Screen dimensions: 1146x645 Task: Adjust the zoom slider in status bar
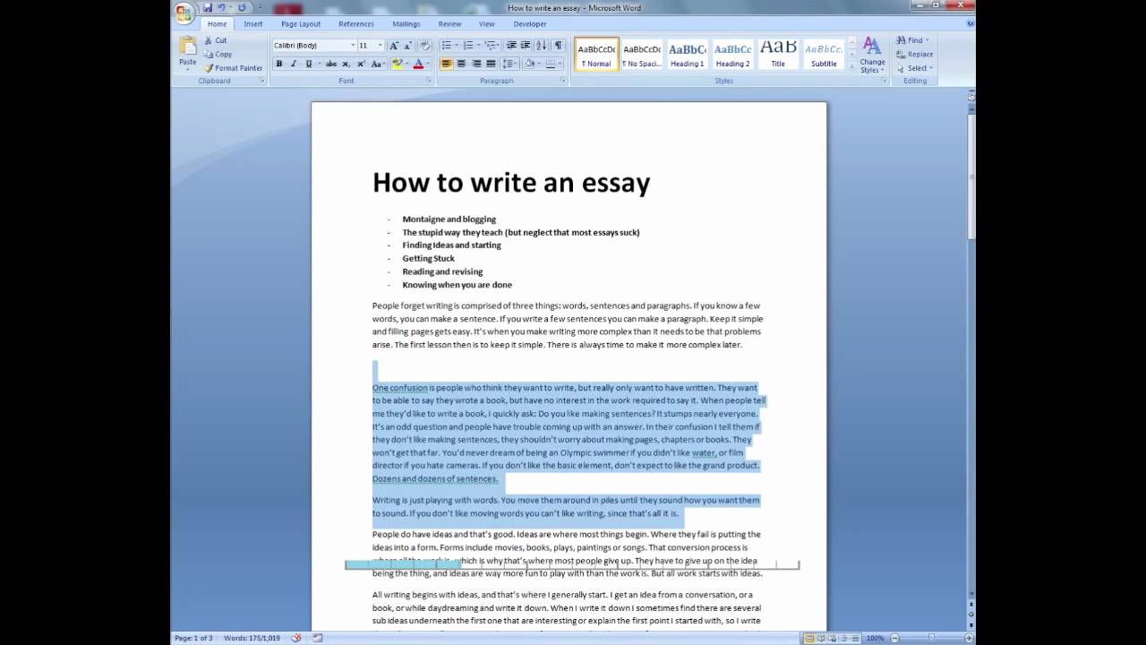tap(931, 638)
